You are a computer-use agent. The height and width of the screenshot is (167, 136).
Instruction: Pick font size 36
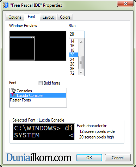coord(74,69)
